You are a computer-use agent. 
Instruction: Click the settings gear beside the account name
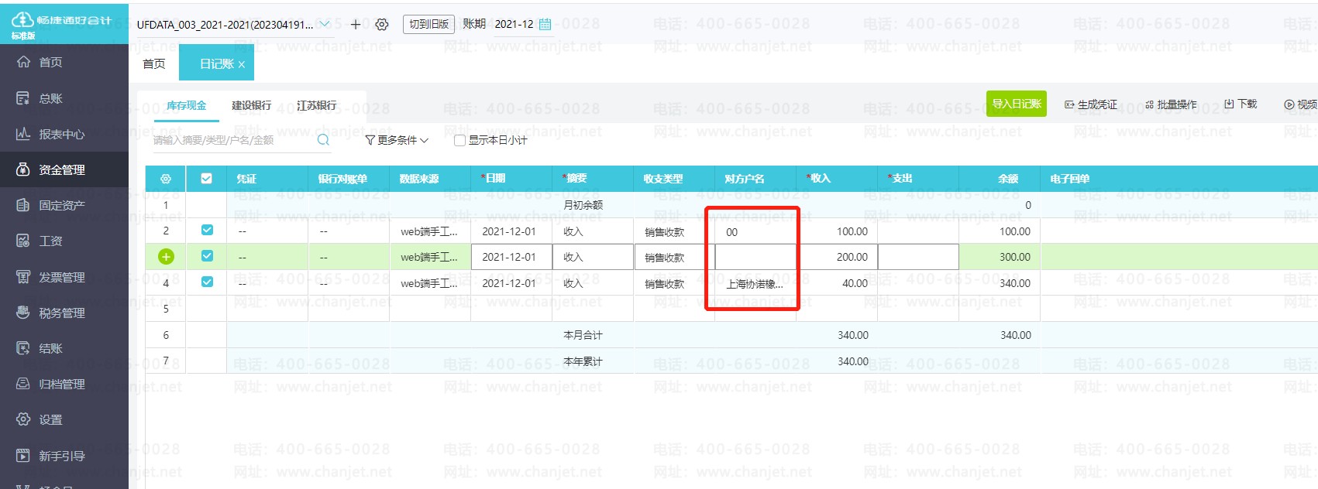[x=382, y=25]
